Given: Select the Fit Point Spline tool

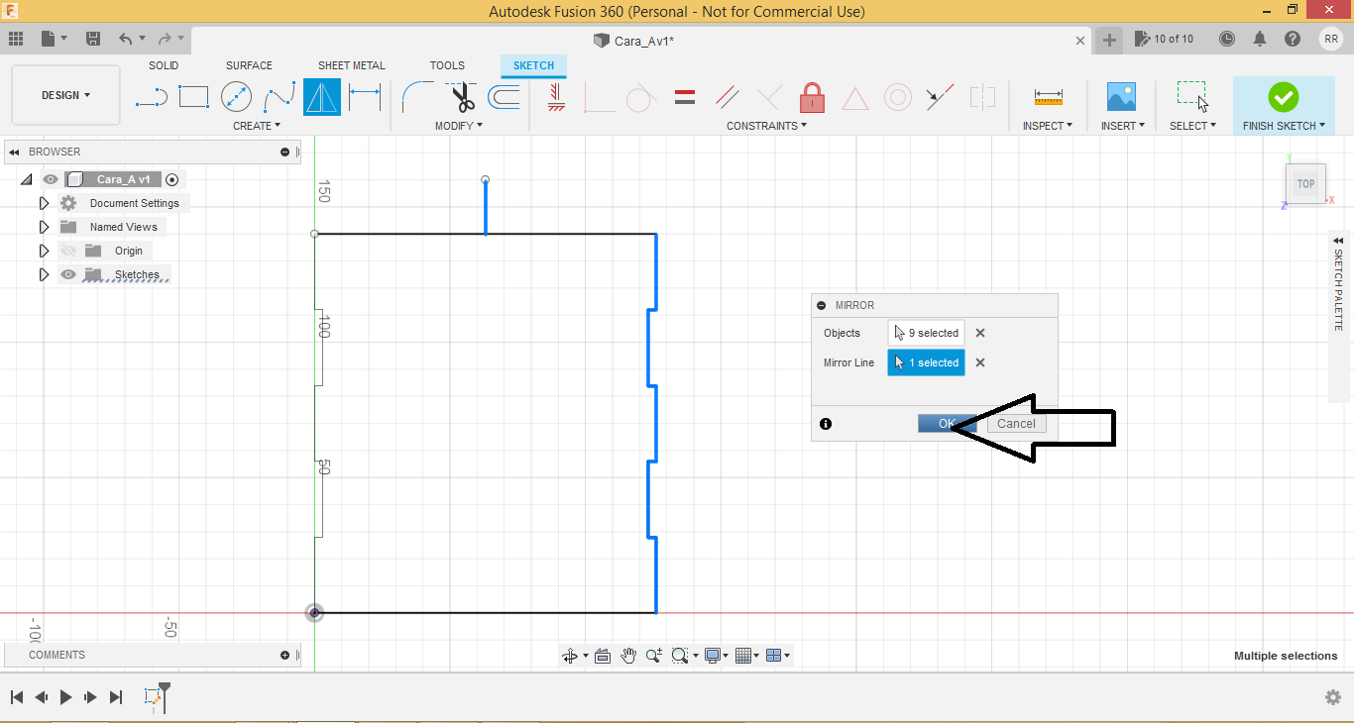Looking at the screenshot, I should (280, 97).
